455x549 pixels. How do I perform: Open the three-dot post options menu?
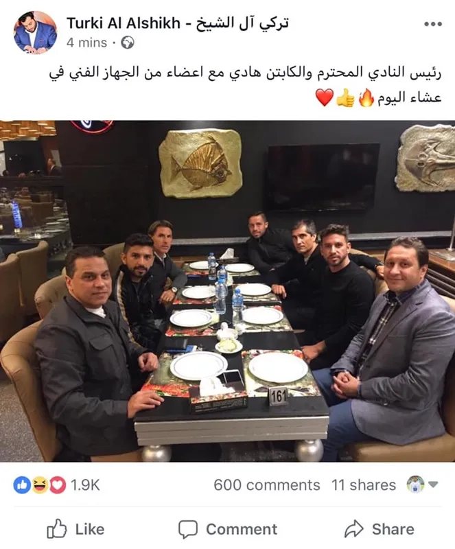(432, 24)
